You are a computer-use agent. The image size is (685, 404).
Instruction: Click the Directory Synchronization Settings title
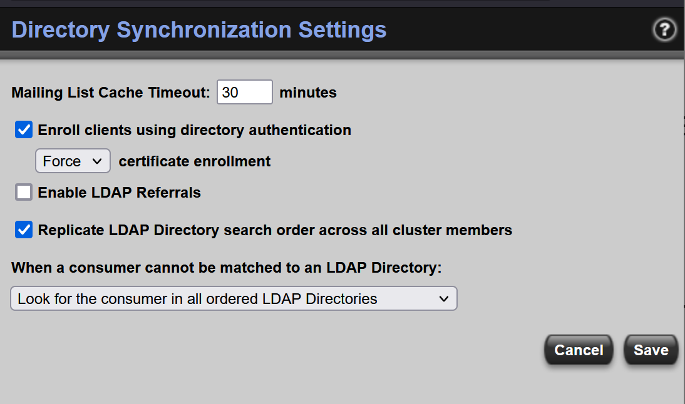(x=198, y=29)
